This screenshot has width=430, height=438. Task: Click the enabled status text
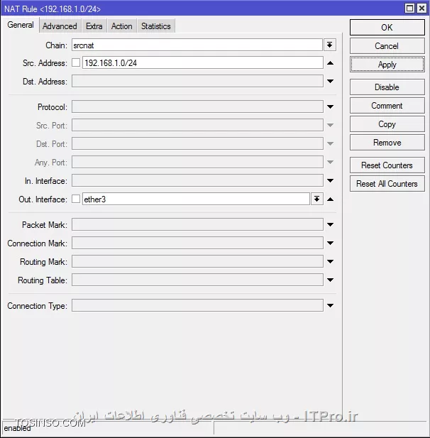point(17,428)
